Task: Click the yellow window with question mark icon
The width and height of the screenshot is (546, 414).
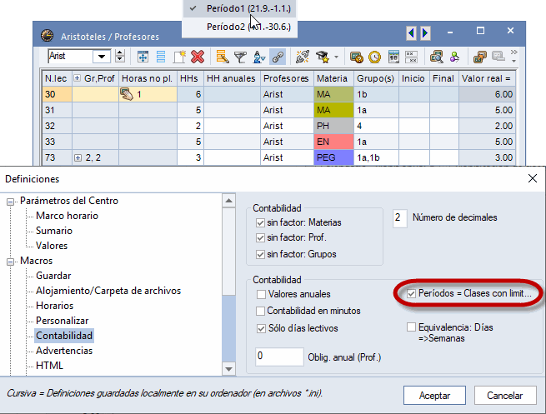Action: click(x=357, y=57)
